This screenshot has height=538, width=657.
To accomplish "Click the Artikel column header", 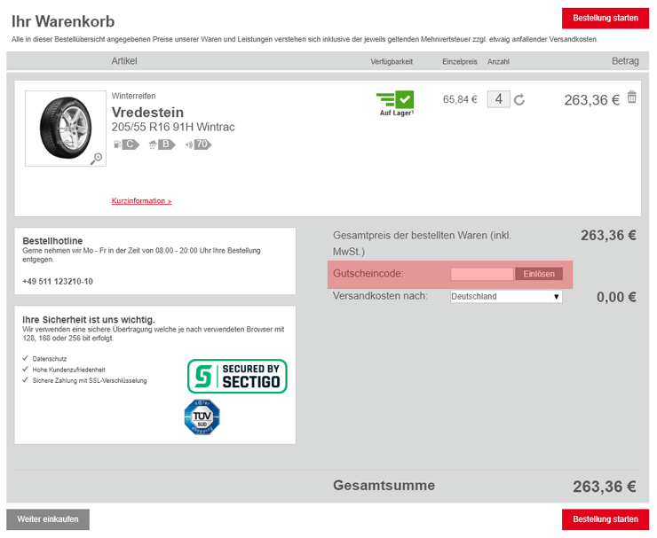I will tap(124, 61).
